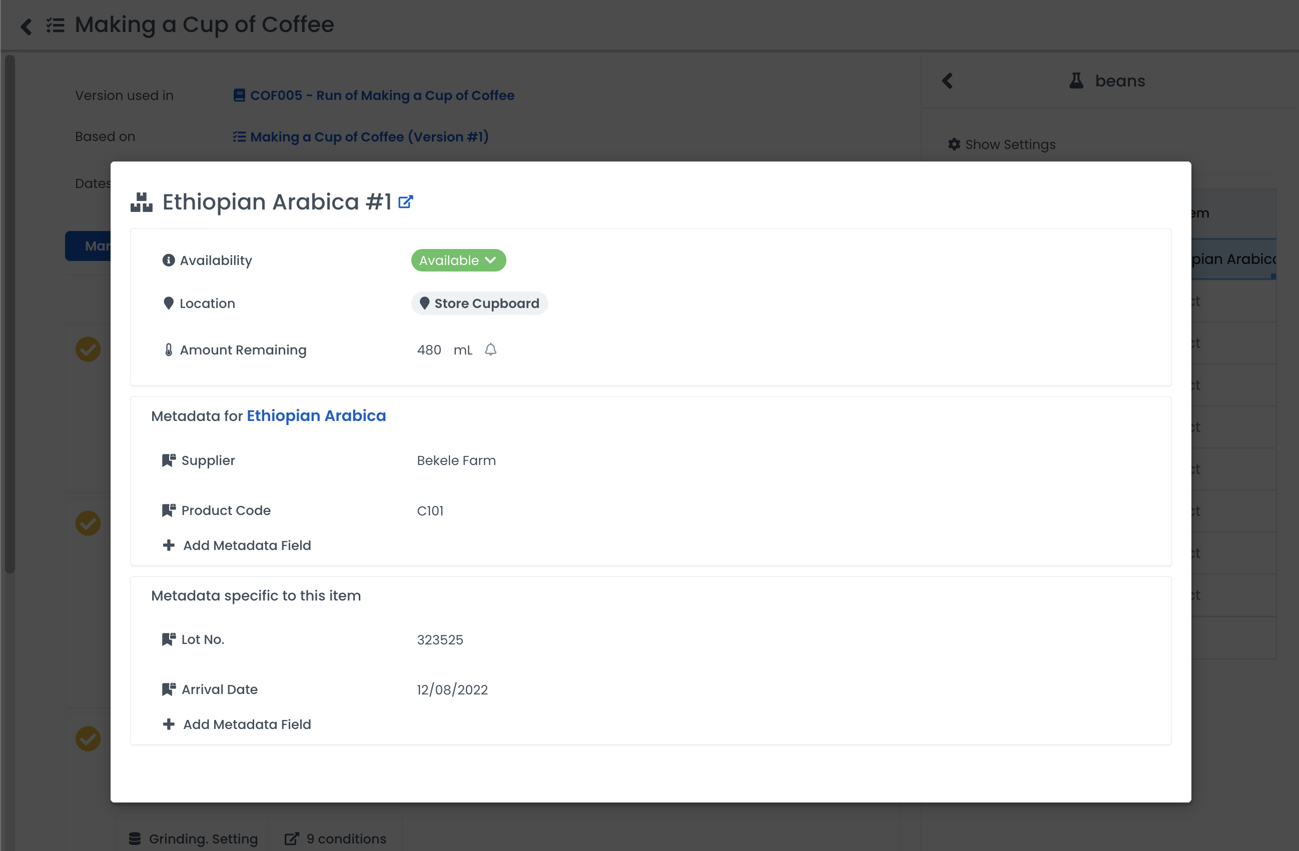Click the amount alert bell icon

(490, 349)
